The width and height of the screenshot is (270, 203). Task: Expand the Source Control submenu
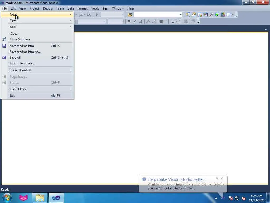(x=37, y=70)
